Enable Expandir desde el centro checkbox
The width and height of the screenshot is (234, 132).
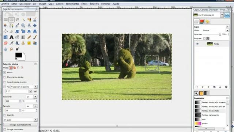5,82
